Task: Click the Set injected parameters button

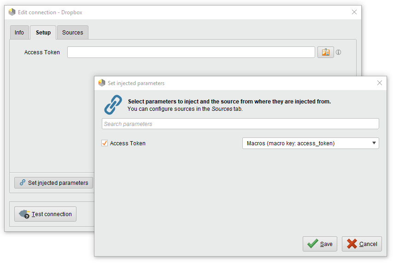Action: coord(53,183)
